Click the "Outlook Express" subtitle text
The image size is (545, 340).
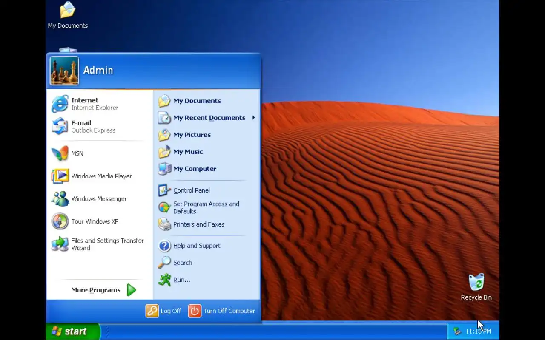(x=93, y=130)
